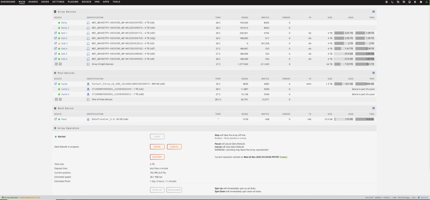The image size is (430, 200).
Task: Open the Dashboard tab
Action: 8,2
